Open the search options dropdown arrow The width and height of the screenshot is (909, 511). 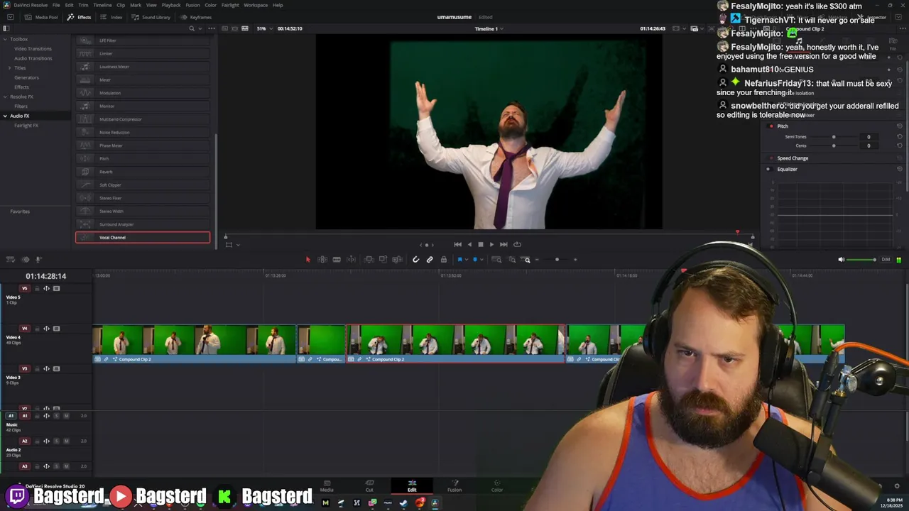click(201, 28)
